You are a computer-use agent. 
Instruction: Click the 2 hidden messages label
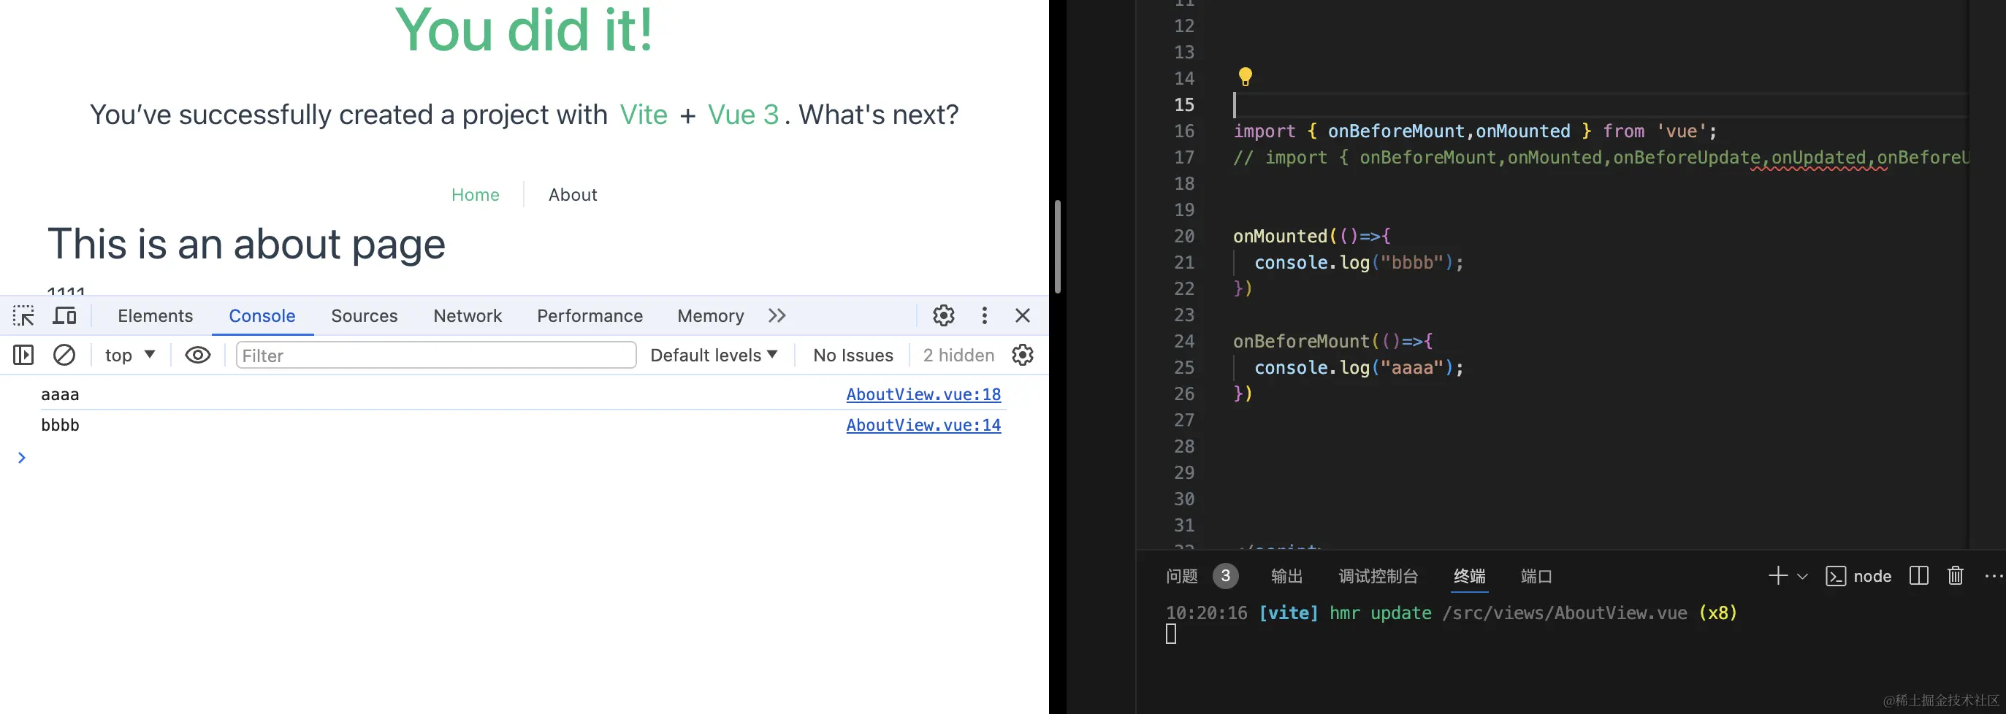pyautogui.click(x=958, y=355)
